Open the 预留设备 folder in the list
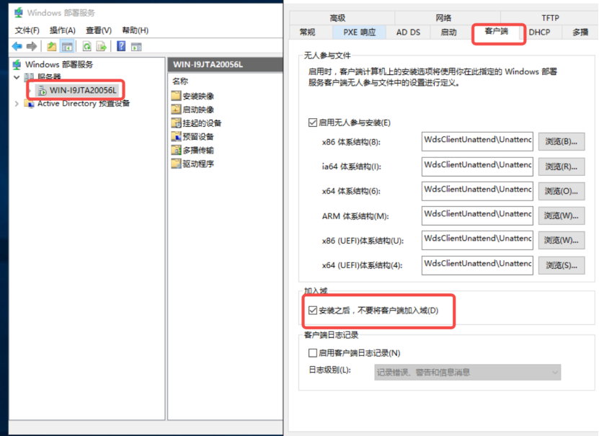 click(192, 137)
